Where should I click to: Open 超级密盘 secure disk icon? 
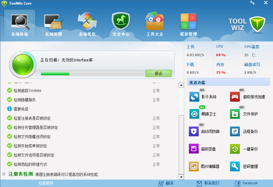point(194,149)
